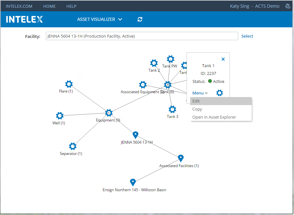Select the Equipment (9) hub node
Screen dimensions: 294x215
click(109, 113)
